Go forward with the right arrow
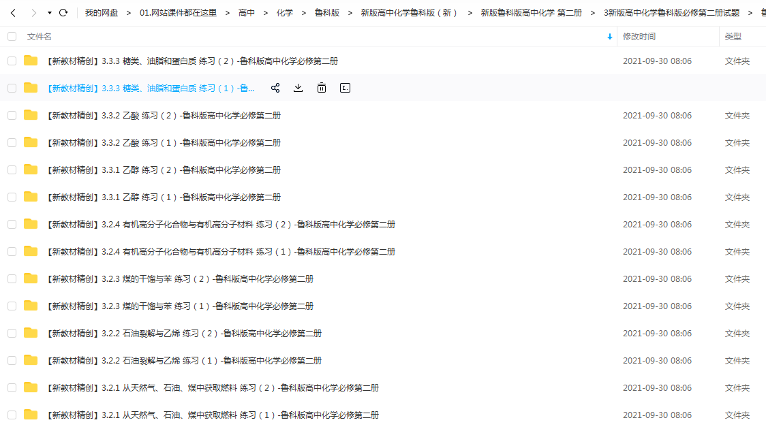Image resolution: width=766 pixels, height=433 pixels. (x=33, y=13)
